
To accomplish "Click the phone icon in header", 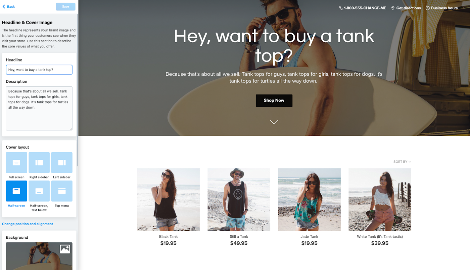I will [341, 8].
